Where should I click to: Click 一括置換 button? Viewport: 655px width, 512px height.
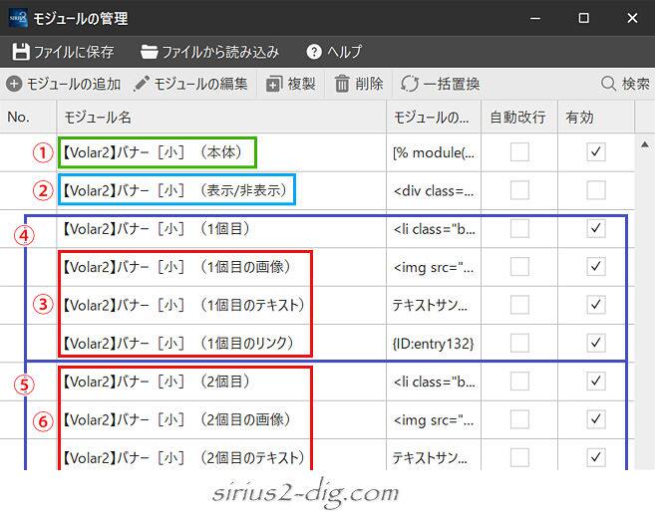(x=440, y=84)
